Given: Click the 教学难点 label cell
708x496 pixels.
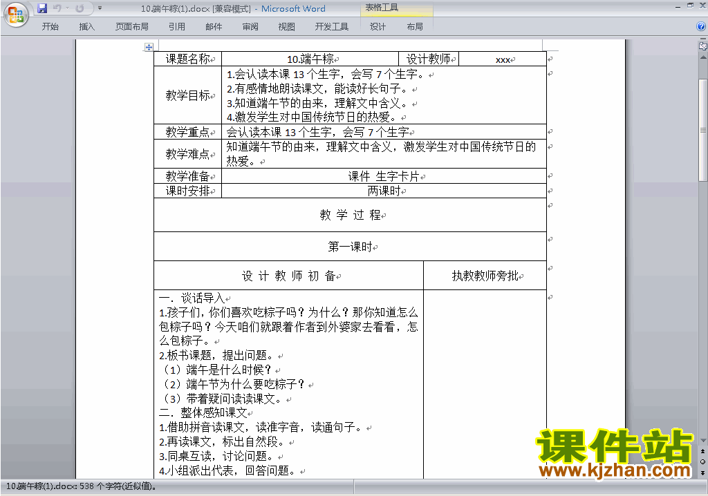Looking at the screenshot, I should pos(188,154).
